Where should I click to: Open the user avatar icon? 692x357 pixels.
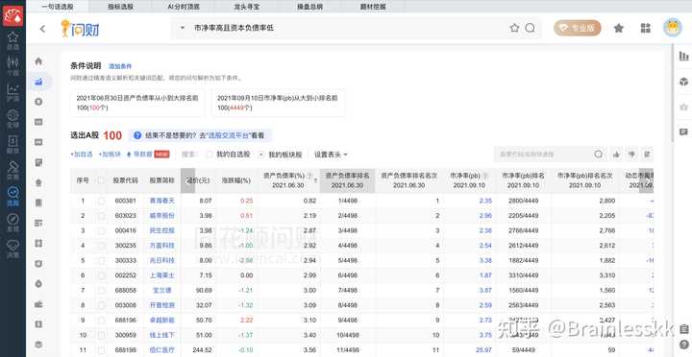pos(673,27)
